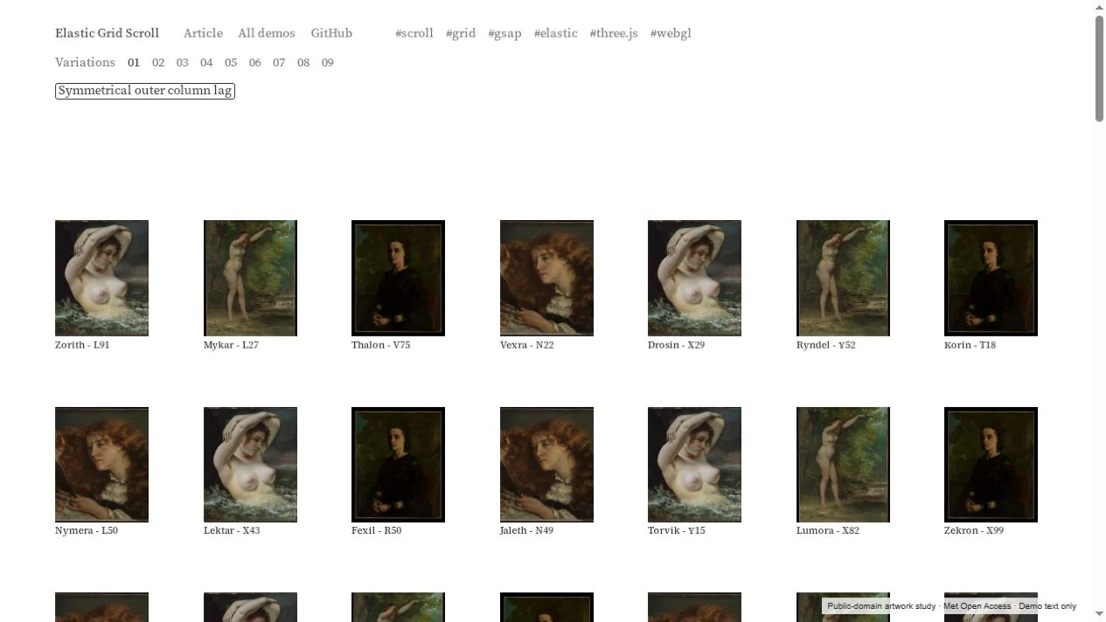
Task: Open the Ryndel - Y52 thumbnail
Action: pyautogui.click(x=843, y=278)
